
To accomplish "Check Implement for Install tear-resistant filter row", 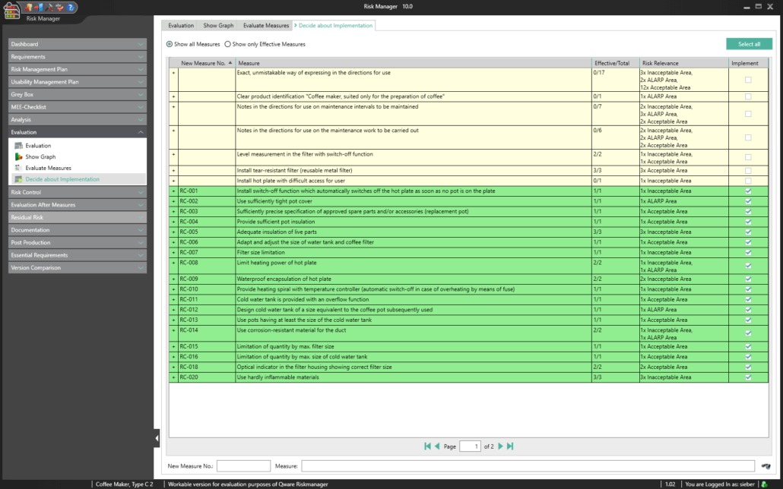I will point(748,171).
